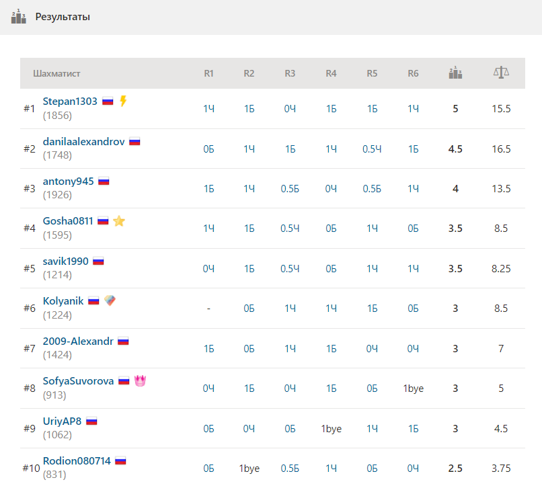Open Rodion080714 player profile

77,460
